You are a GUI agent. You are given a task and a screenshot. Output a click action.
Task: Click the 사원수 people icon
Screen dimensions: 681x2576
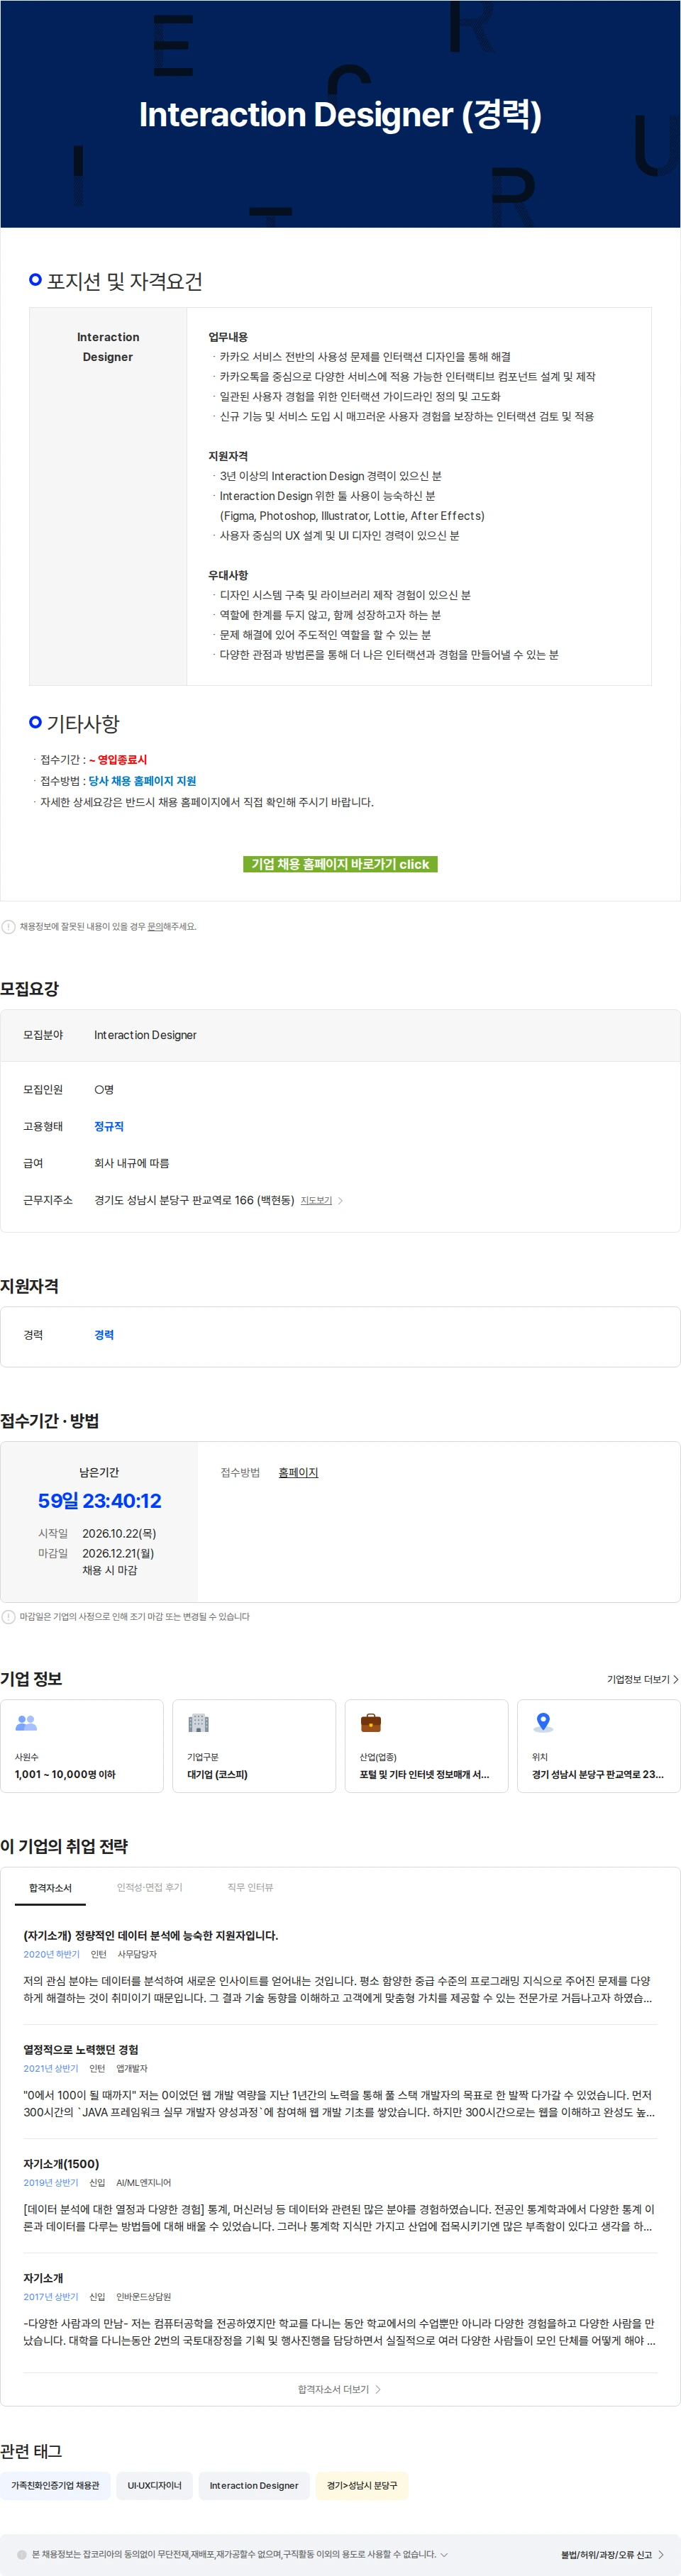coord(26,1722)
